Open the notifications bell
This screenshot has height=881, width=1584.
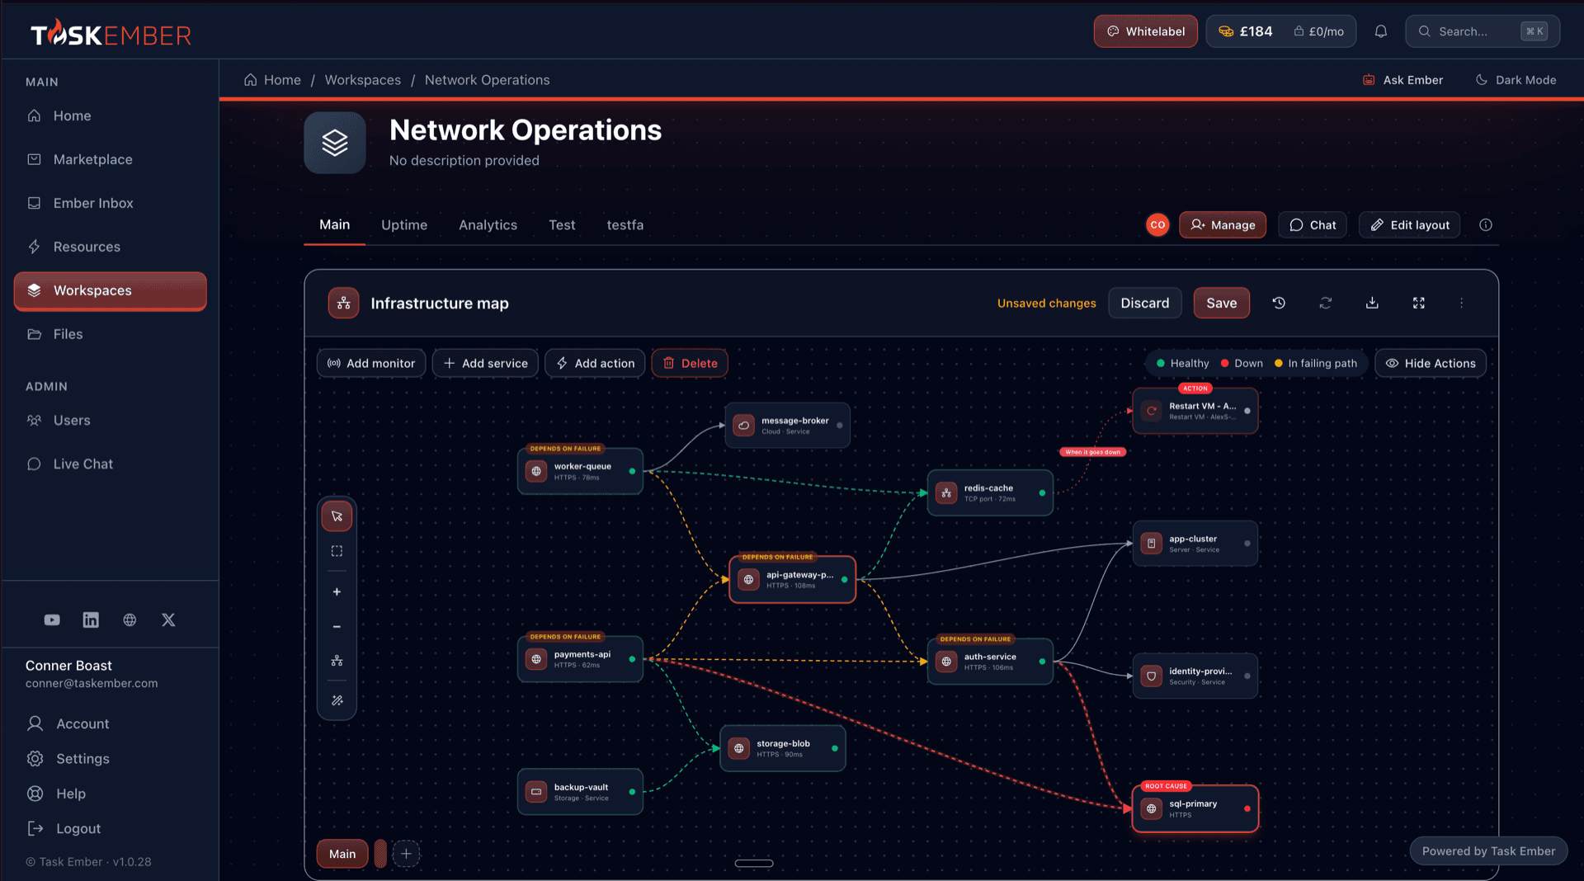1381,31
